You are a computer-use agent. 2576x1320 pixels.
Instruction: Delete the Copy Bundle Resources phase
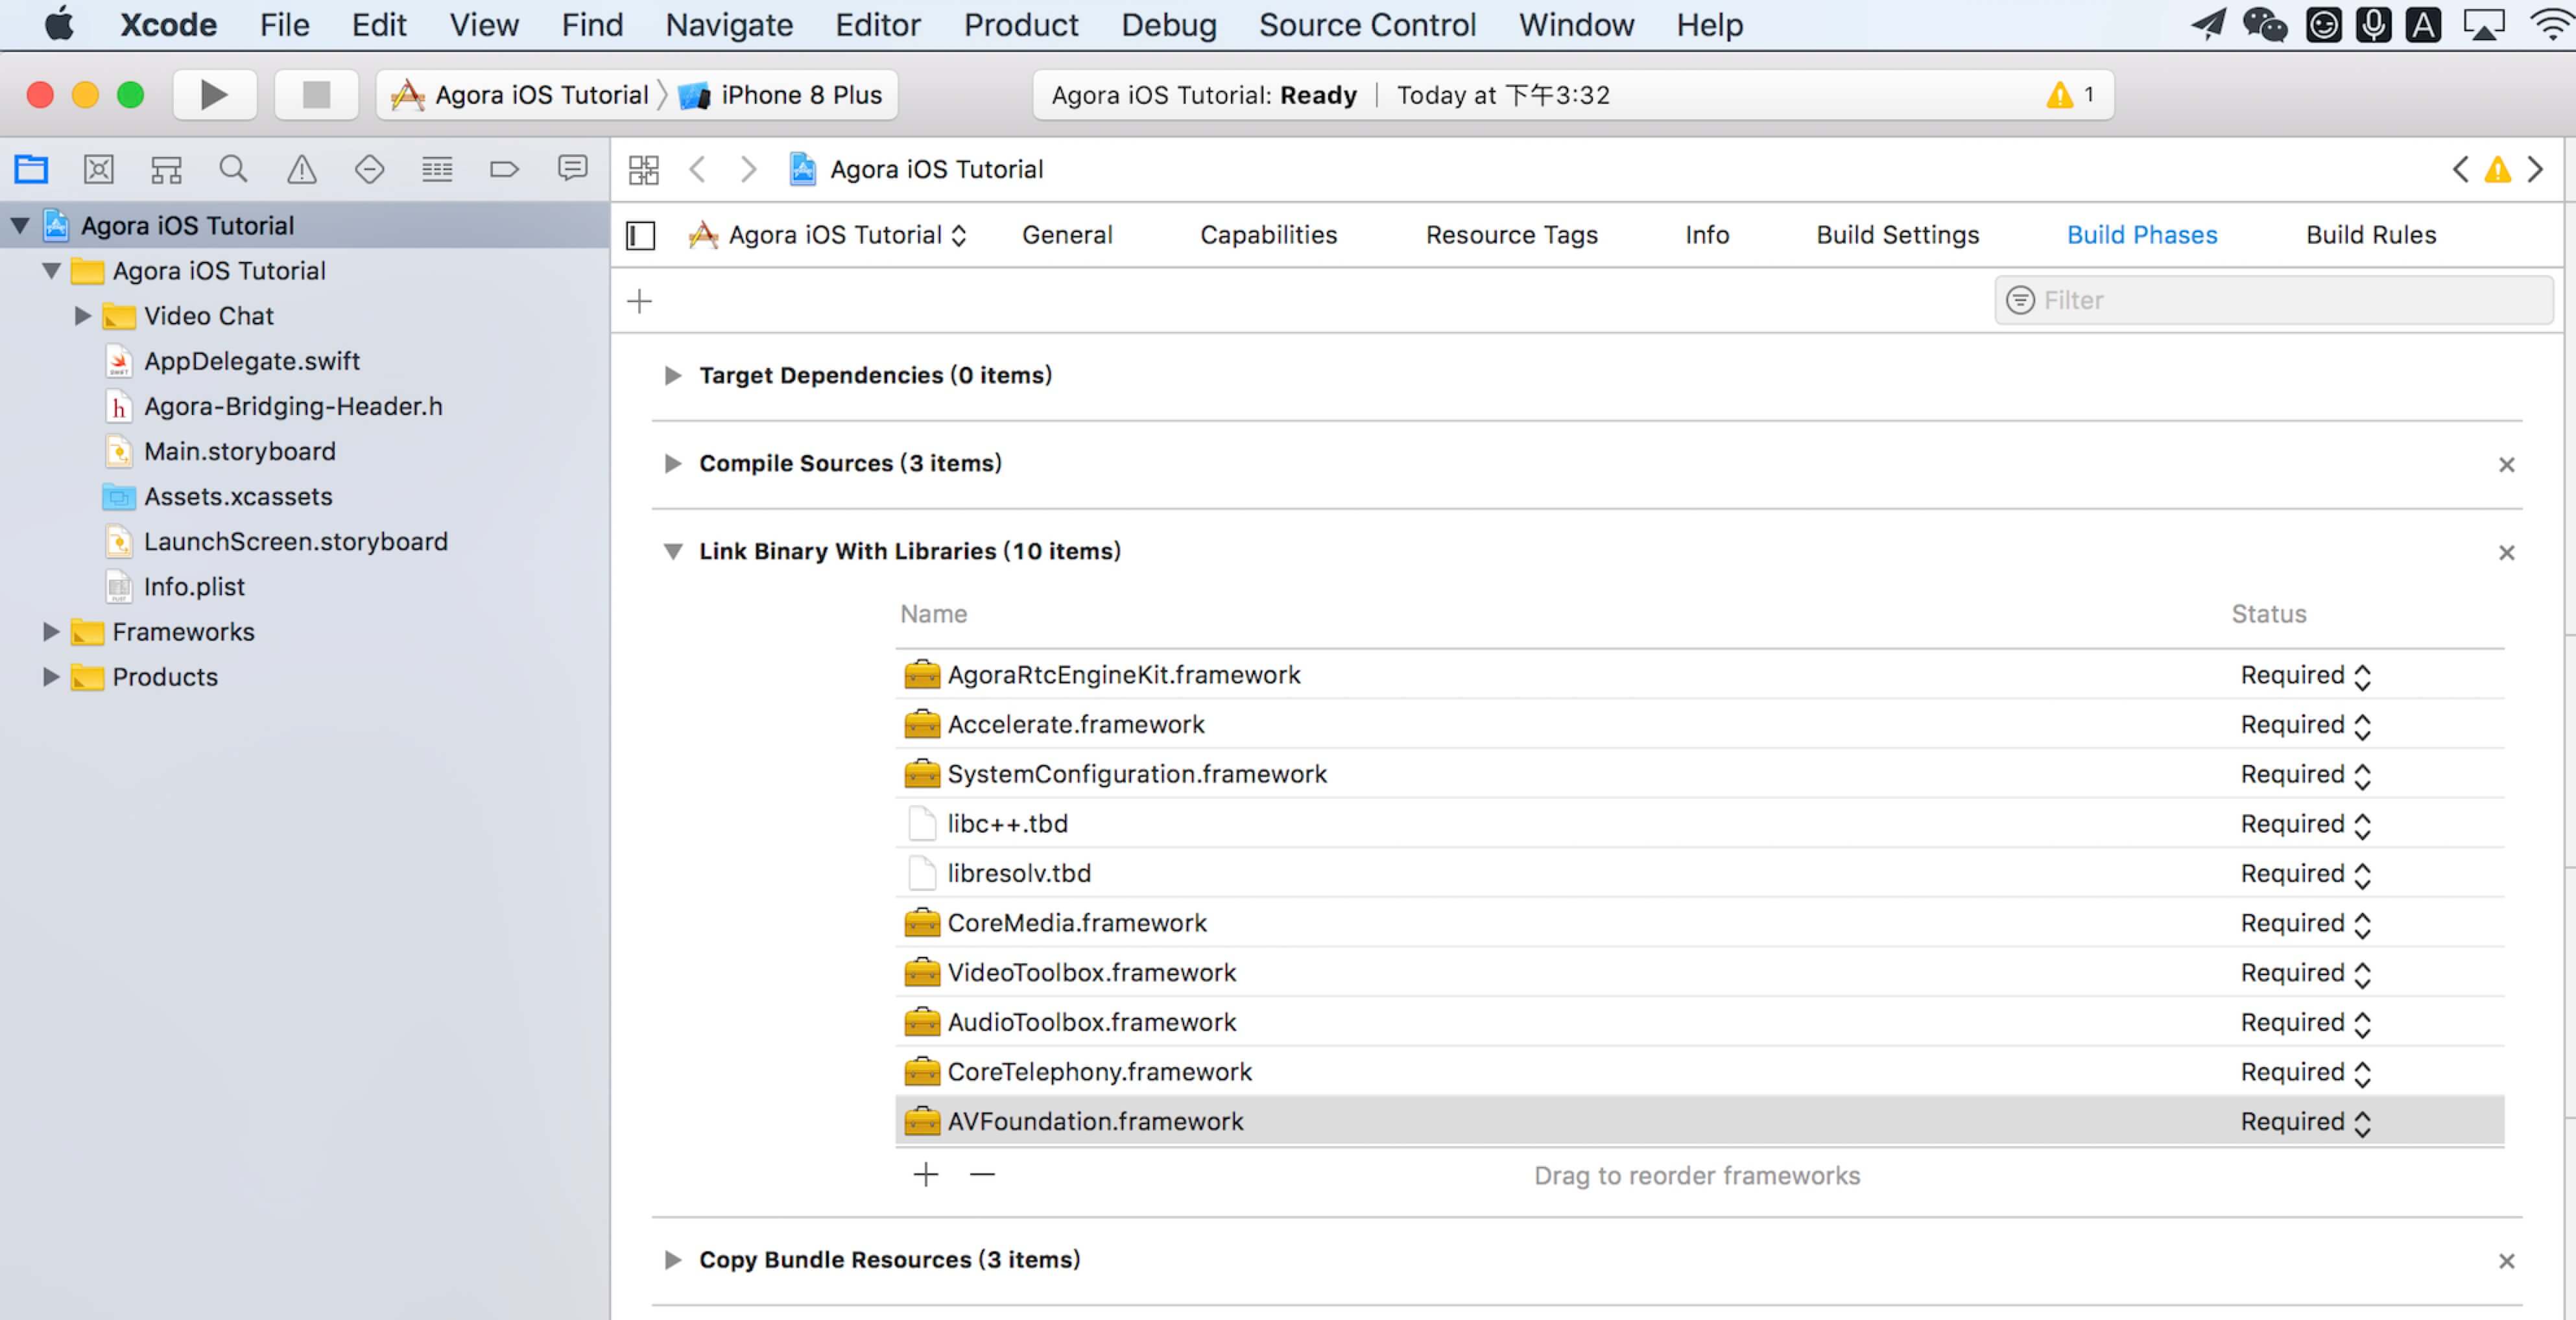(2506, 1260)
